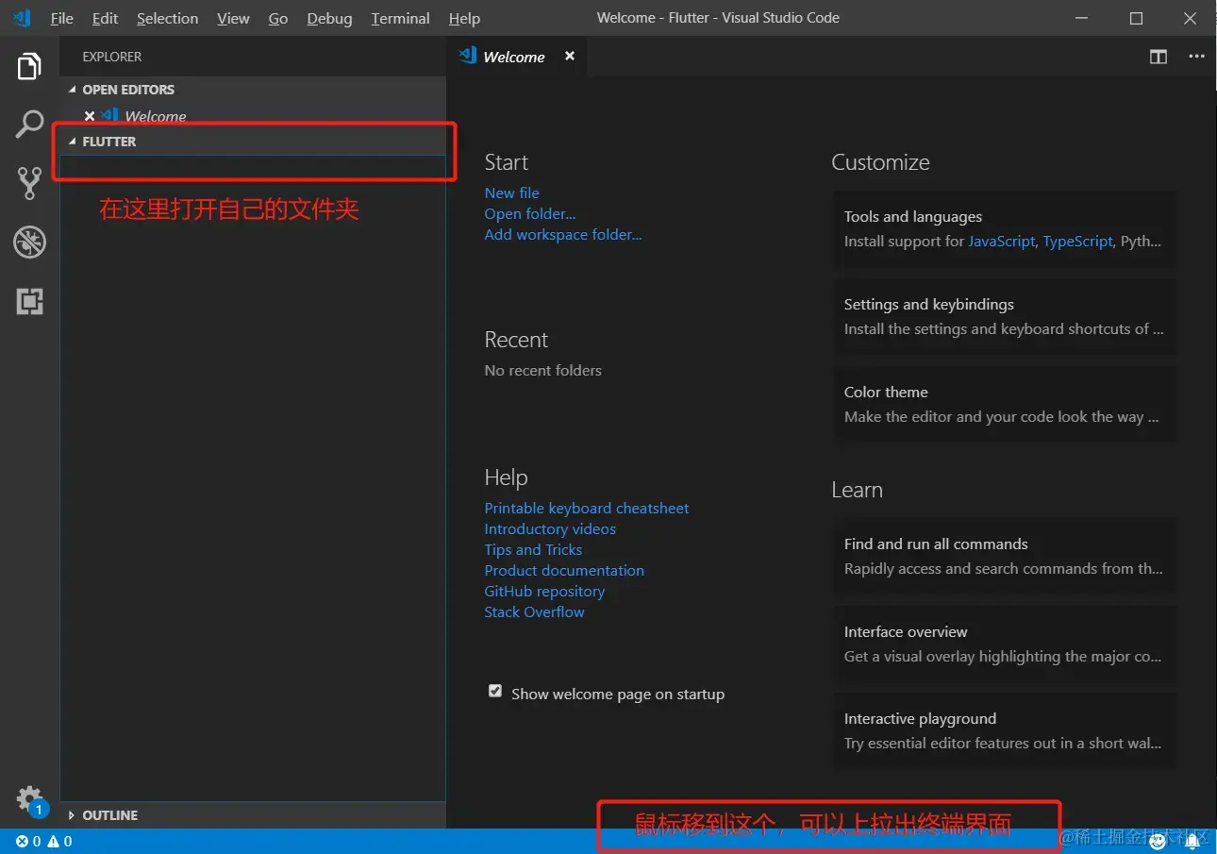Expand the Outline section
Viewport: 1217px width, 854px height.
click(72, 815)
